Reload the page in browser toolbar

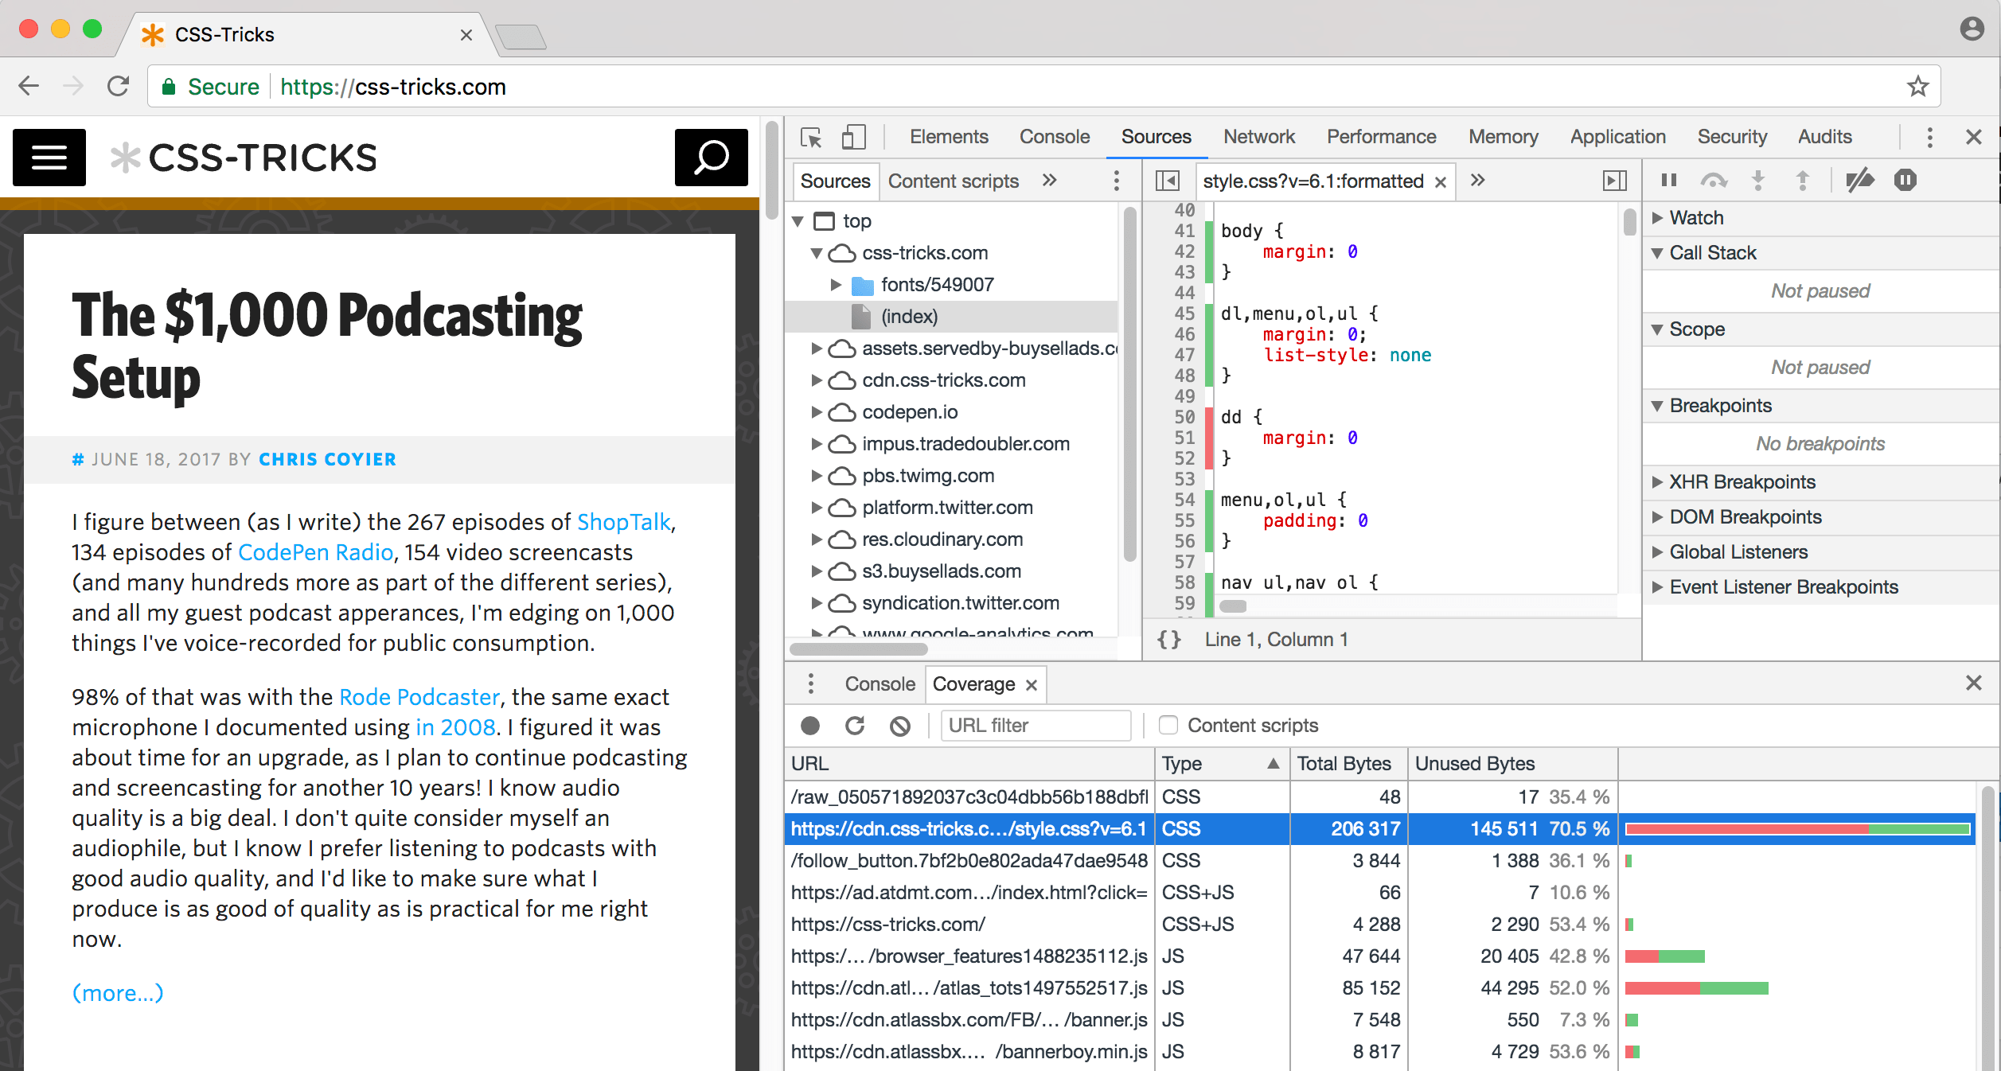[118, 86]
